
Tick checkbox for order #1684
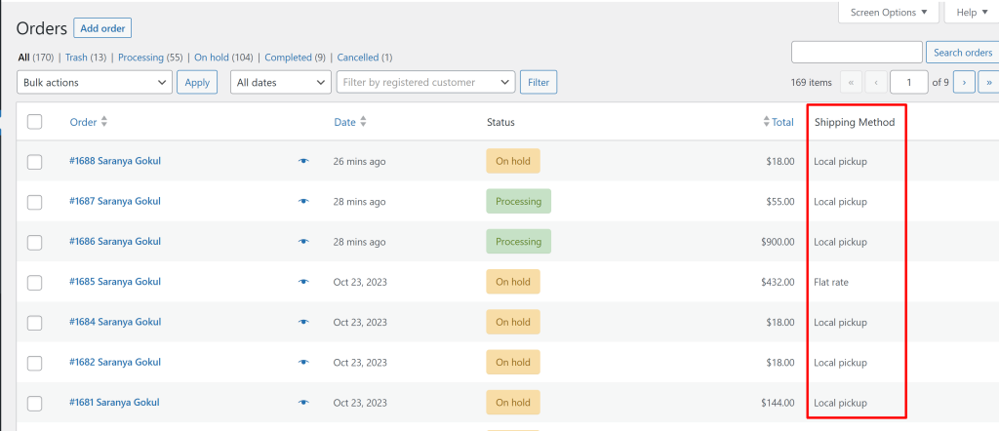[x=34, y=323]
